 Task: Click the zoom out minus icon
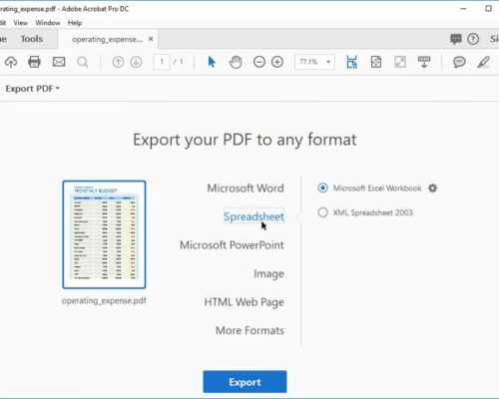[x=259, y=62]
